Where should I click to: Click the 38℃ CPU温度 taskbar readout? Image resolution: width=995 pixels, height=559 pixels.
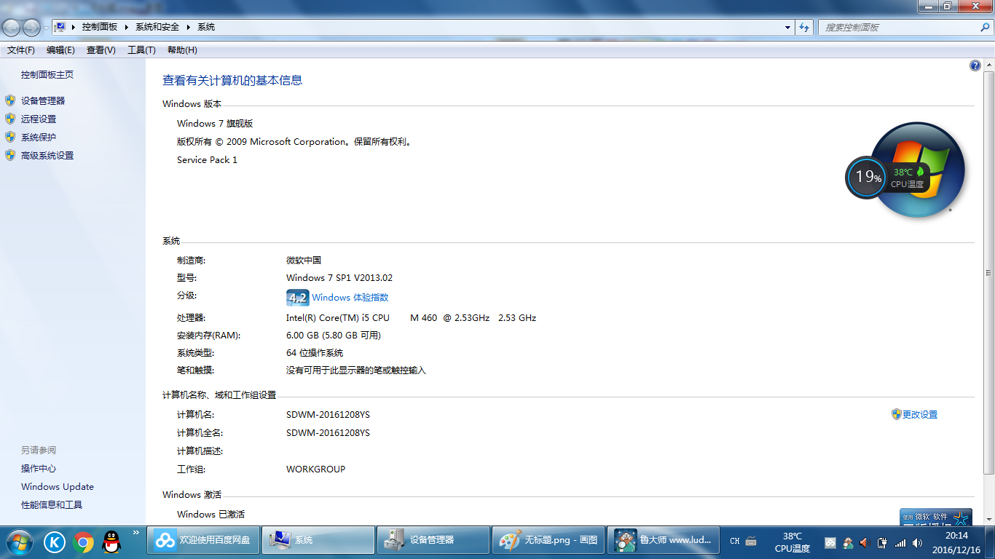793,542
